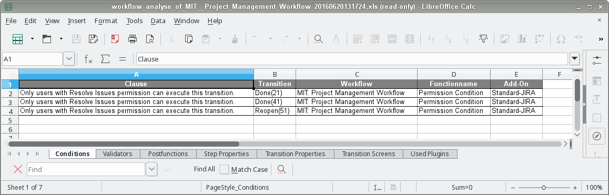Open the sidebar Styles icon
Image resolution: width=609 pixels, height=195 pixels.
[597, 99]
